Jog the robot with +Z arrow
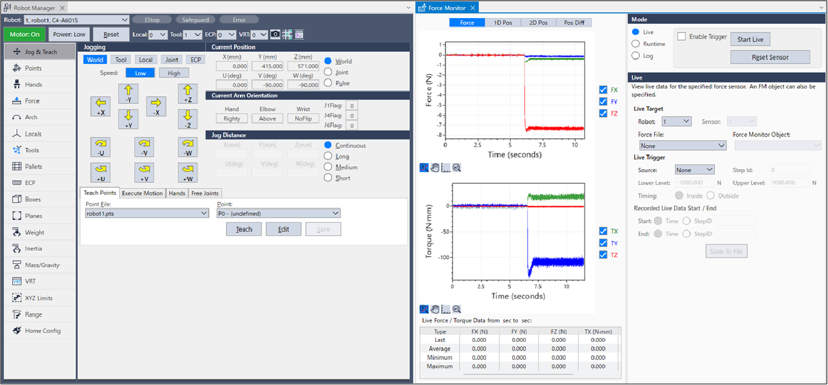Image resolution: width=828 pixels, height=385 pixels. pos(187,94)
